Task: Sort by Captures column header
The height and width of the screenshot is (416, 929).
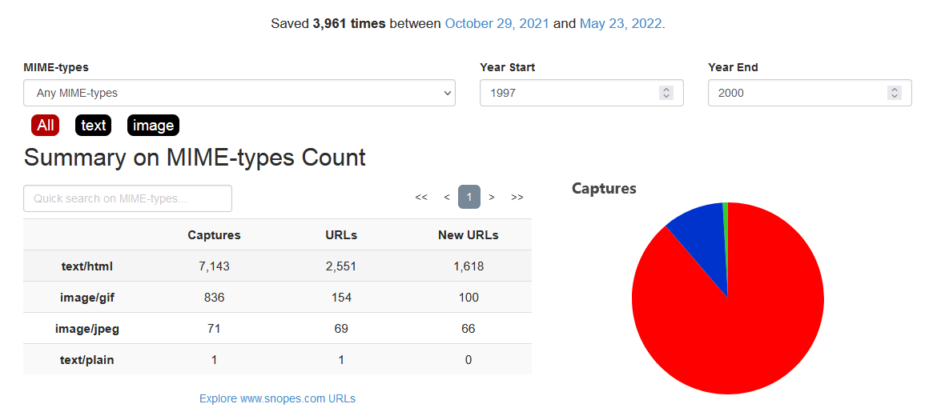Action: click(214, 235)
